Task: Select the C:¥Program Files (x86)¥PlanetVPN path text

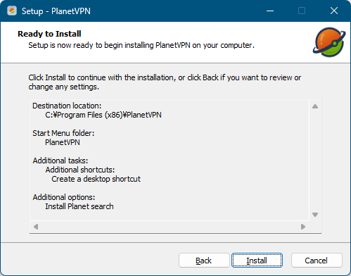Action: pyautogui.click(x=103, y=115)
